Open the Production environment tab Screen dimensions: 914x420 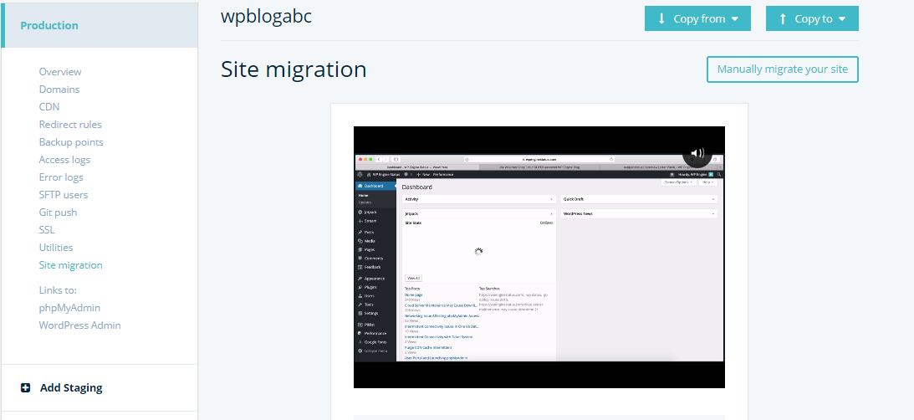(100, 25)
